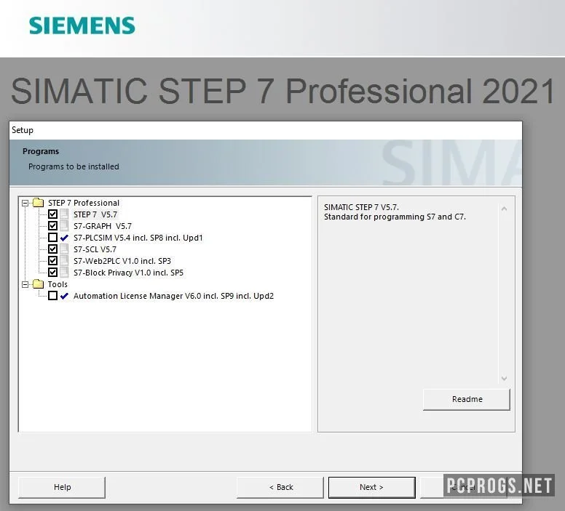
Task: Toggle the STEP 7 V5.7 checkbox
Action: click(52, 214)
